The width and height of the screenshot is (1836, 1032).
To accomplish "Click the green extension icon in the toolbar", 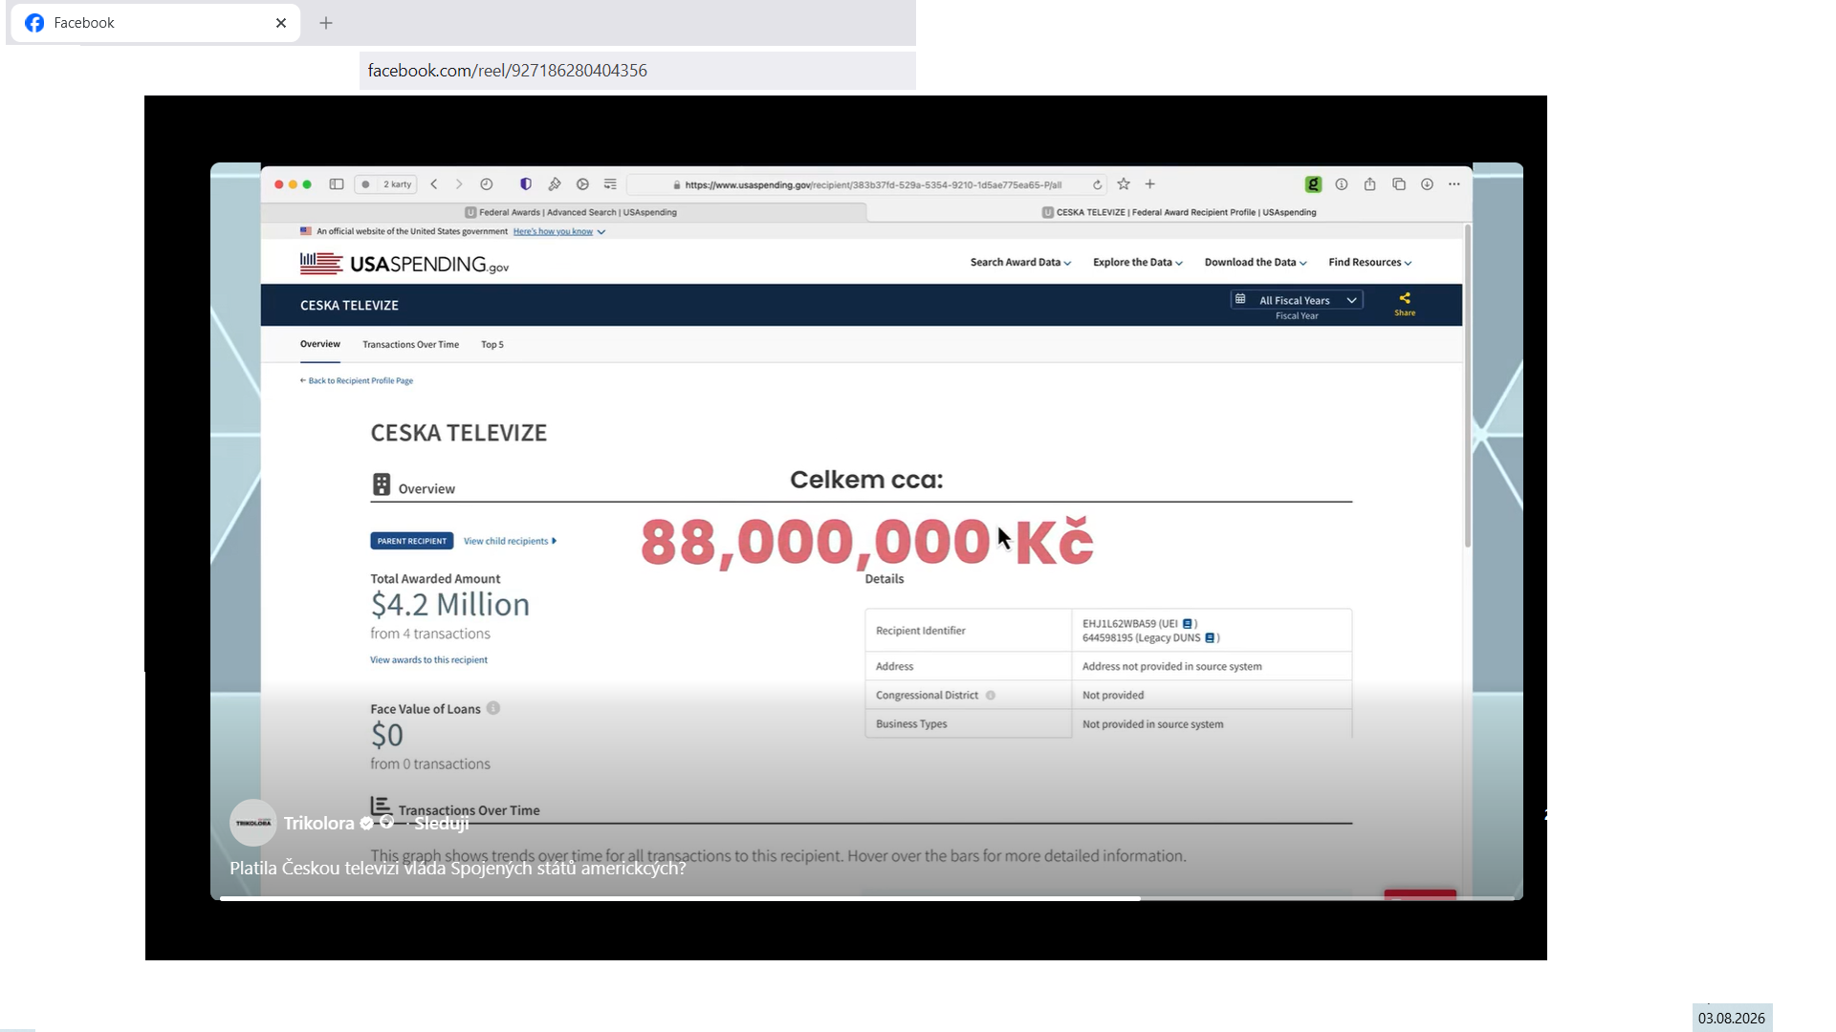I will pos(1313,184).
